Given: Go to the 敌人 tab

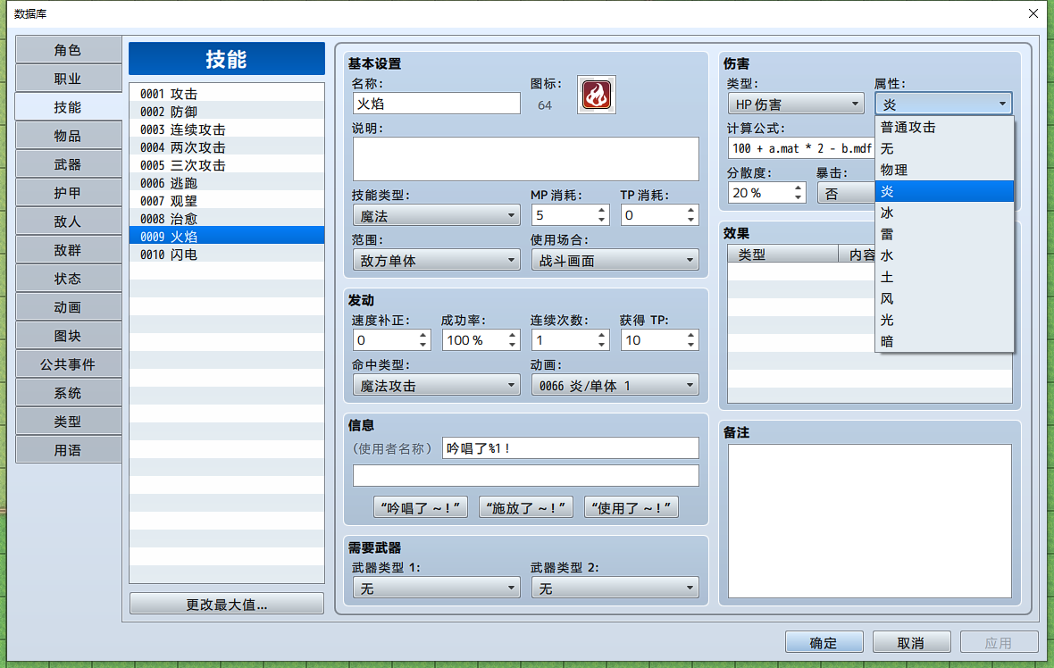Looking at the screenshot, I should (x=68, y=221).
